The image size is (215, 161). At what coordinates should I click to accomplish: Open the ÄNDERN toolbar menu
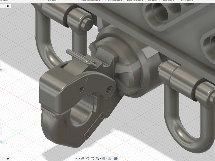53,1
